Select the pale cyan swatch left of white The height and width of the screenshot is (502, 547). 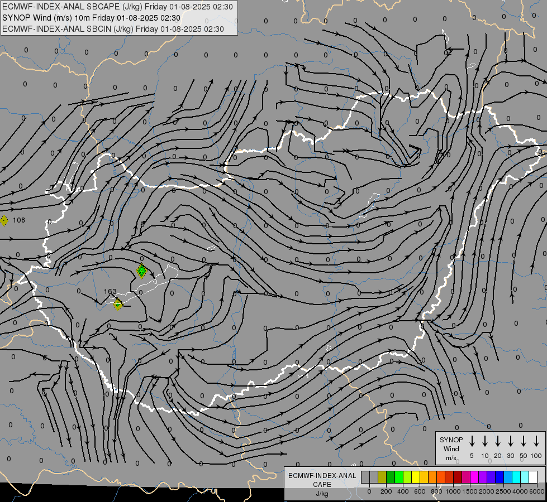tap(525, 477)
